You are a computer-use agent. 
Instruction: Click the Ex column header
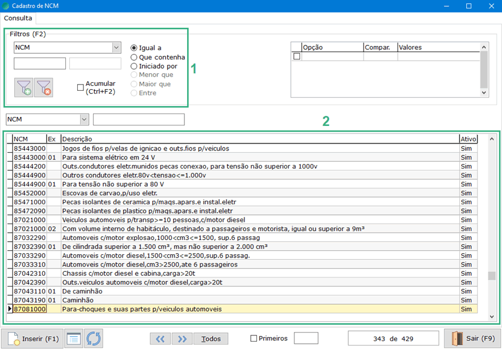[x=54, y=139]
